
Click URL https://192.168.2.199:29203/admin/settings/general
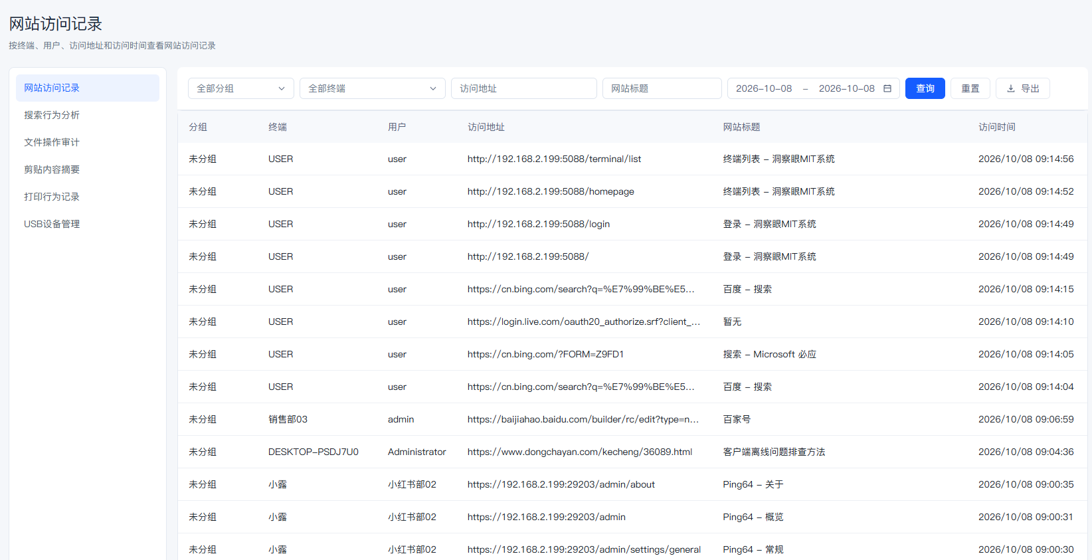pyautogui.click(x=584, y=549)
